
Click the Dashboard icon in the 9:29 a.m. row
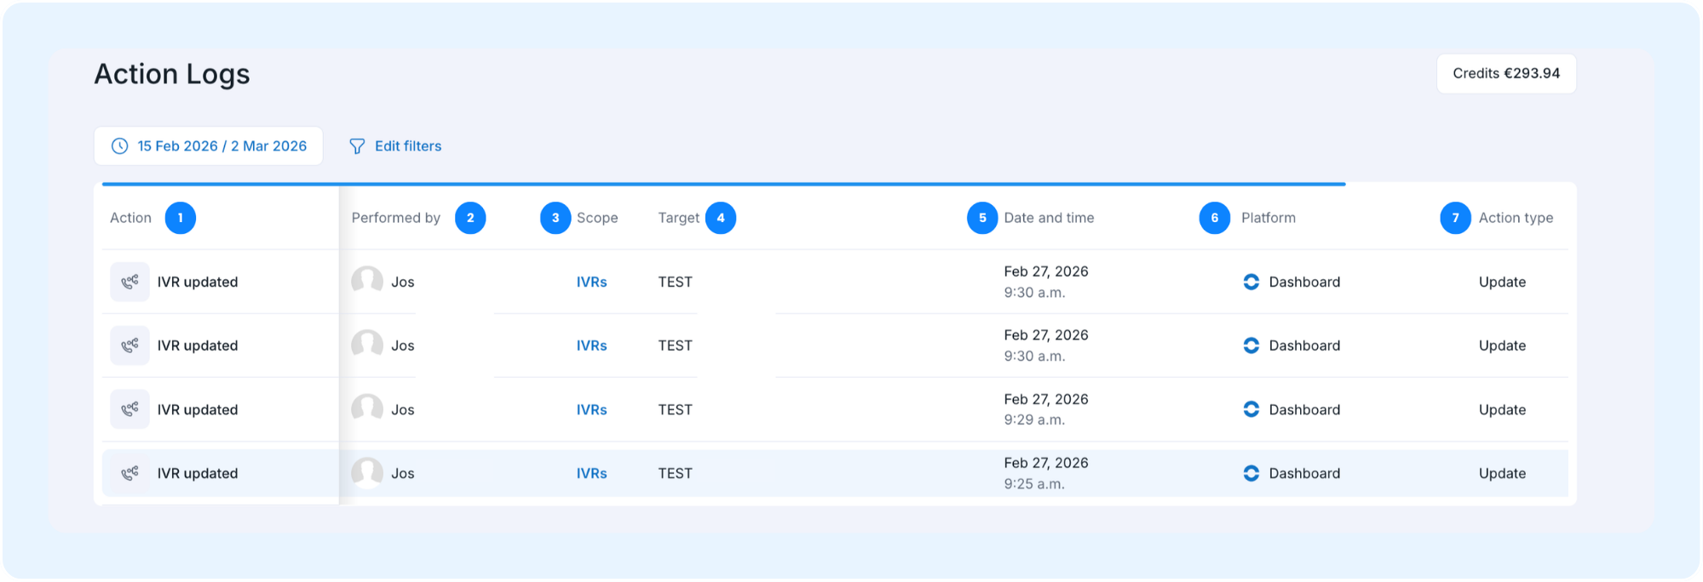1251,409
